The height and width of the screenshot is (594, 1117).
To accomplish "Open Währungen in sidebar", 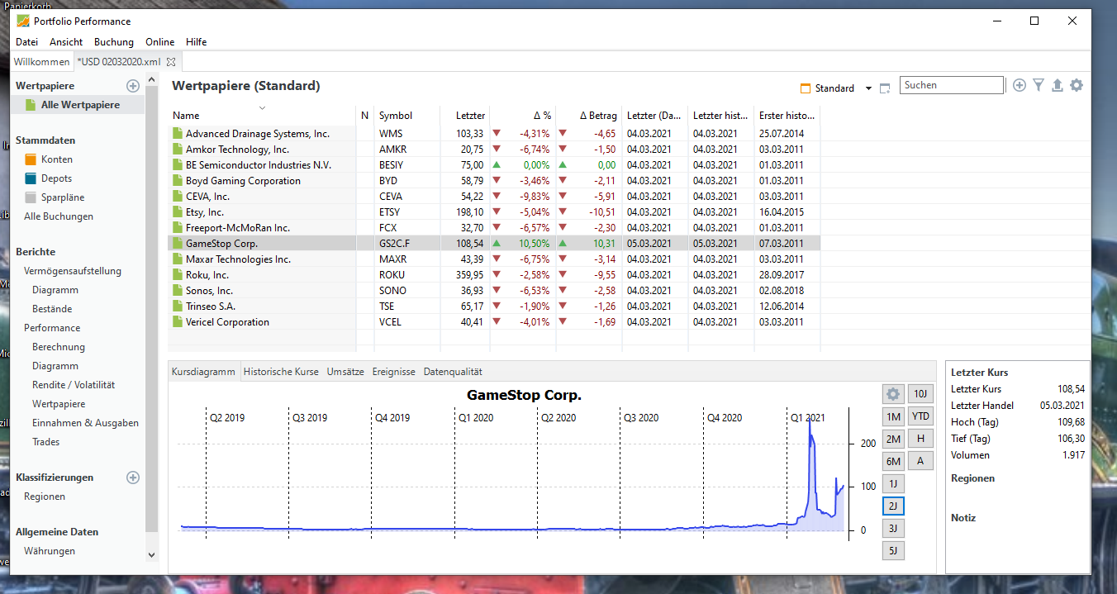I will (x=50, y=551).
